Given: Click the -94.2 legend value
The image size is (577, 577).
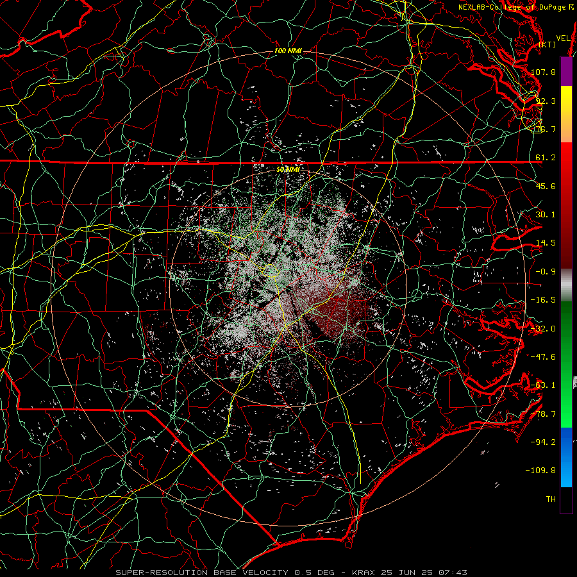Looking at the screenshot, I should click(543, 442).
